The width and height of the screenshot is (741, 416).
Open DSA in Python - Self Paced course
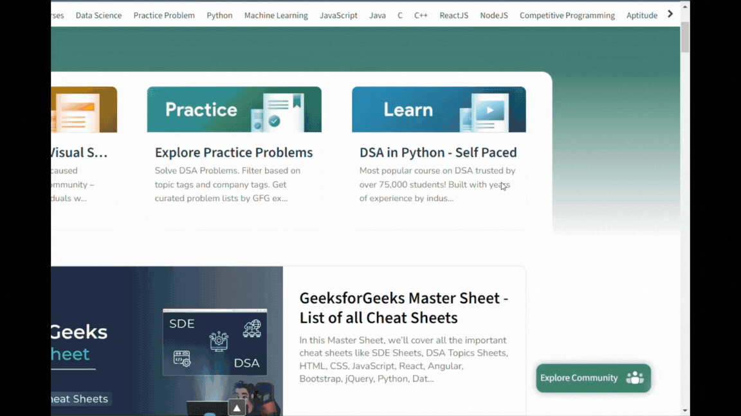(438, 152)
